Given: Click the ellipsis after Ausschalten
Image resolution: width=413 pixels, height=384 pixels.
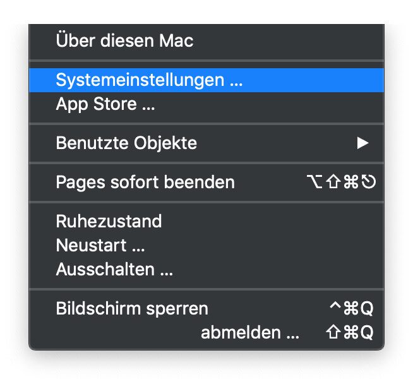Looking at the screenshot, I should click(166, 271).
